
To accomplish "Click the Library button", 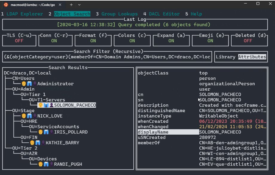I will 226,57.
